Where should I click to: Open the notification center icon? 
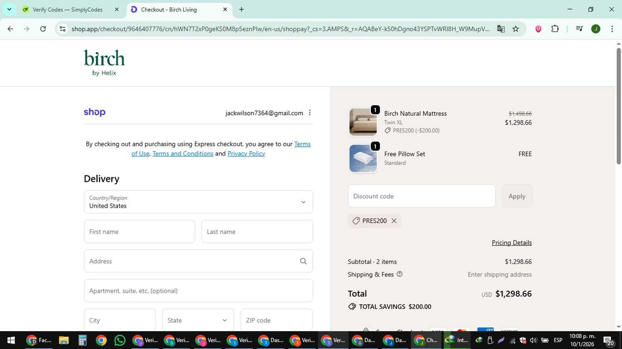point(609,341)
